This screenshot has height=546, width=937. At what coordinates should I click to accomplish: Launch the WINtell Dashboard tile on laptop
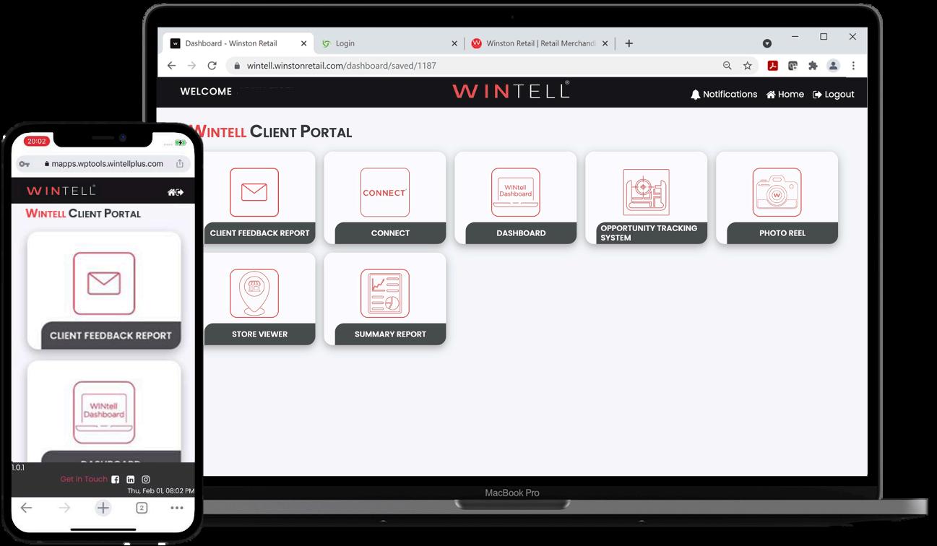(516, 198)
